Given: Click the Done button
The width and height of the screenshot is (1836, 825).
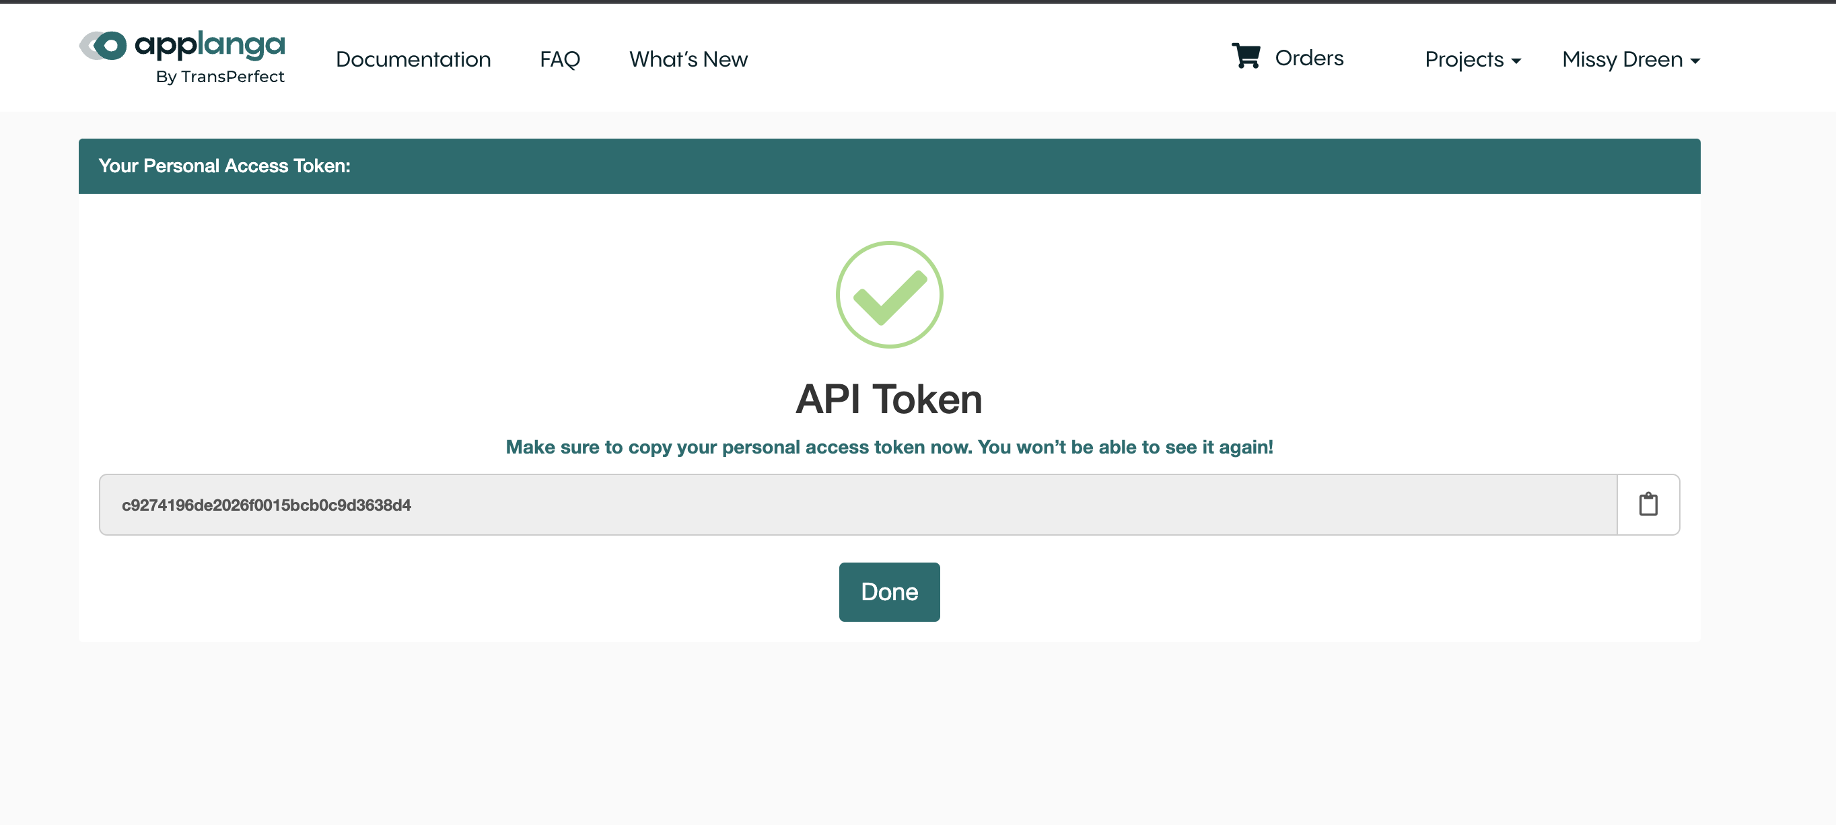Looking at the screenshot, I should click(x=890, y=592).
